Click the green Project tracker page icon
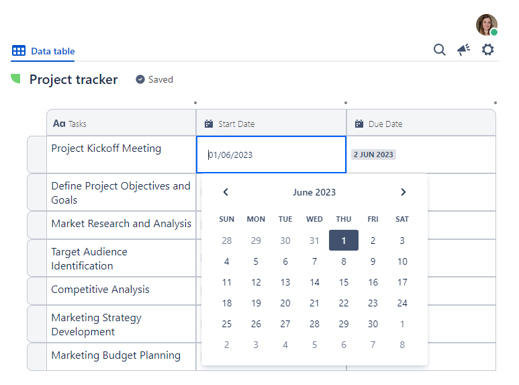Image resolution: width=519 pixels, height=385 pixels. [15, 79]
